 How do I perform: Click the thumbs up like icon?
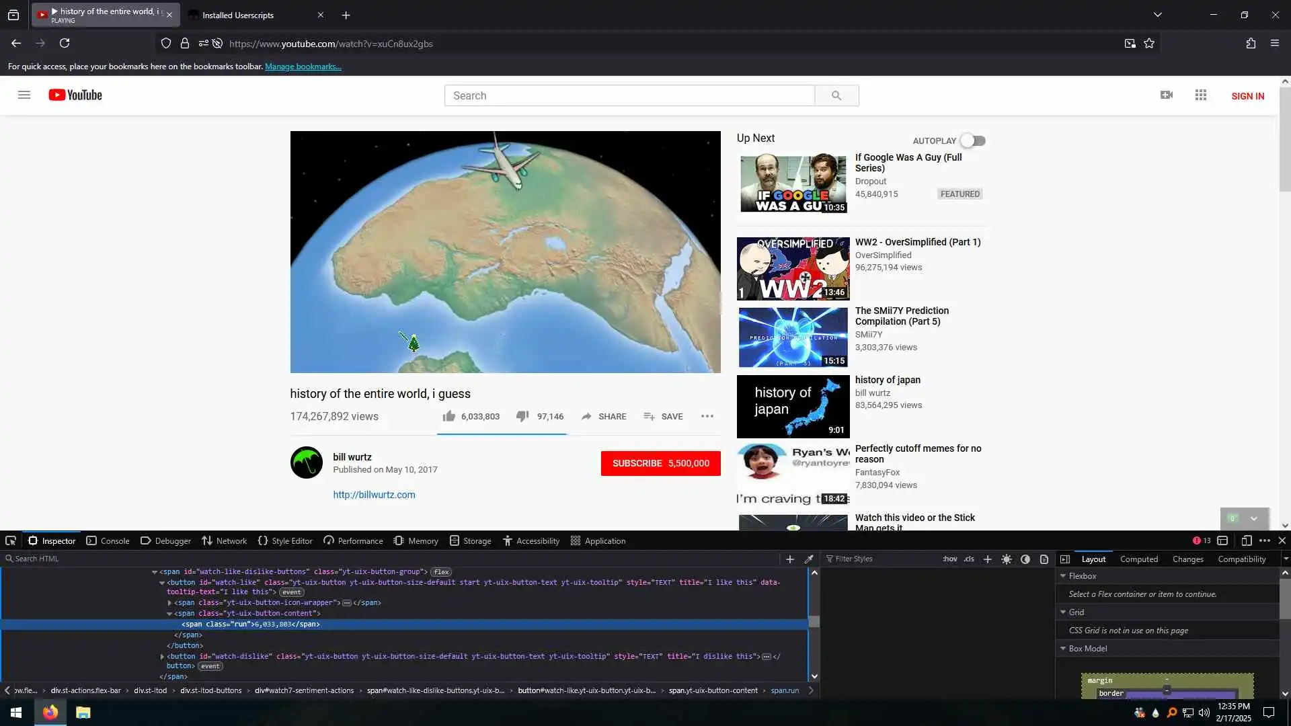point(448,416)
